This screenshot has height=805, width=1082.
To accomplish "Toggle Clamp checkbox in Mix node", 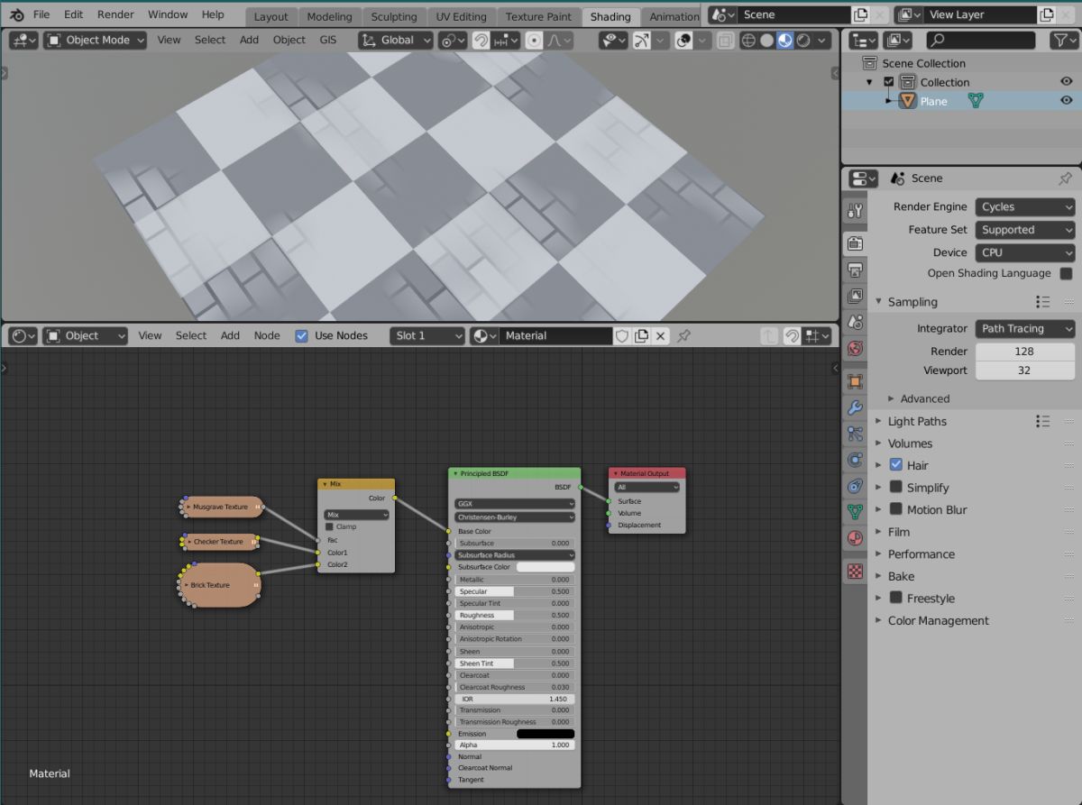I will tap(329, 526).
